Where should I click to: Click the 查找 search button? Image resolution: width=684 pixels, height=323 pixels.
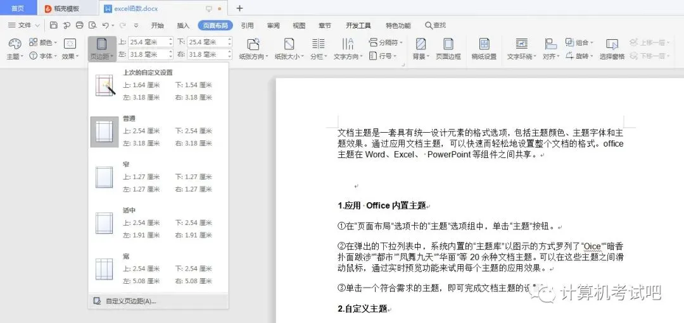[436, 25]
